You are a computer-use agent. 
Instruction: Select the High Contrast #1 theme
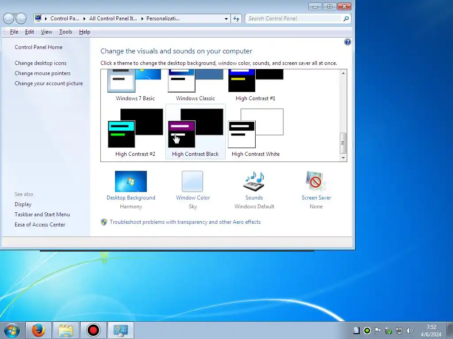coord(255,86)
